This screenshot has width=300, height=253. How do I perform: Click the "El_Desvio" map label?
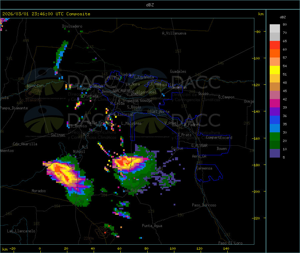[78, 126]
